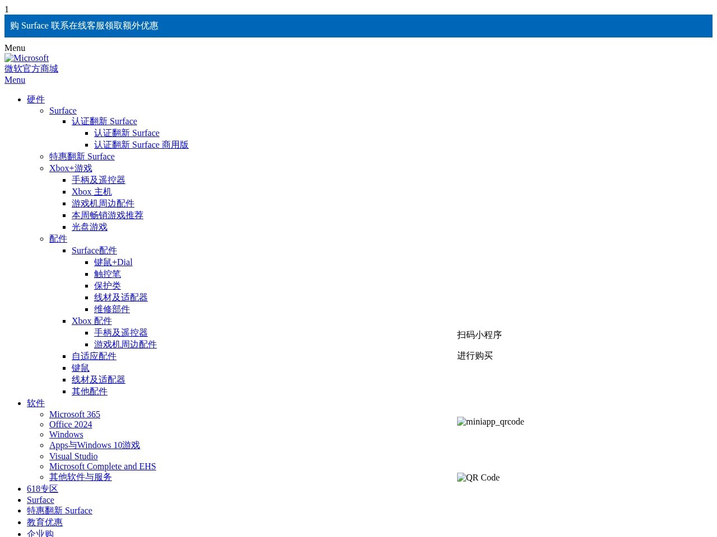The width and height of the screenshot is (717, 537).
Task: Open the Windows software link
Action: click(x=66, y=435)
